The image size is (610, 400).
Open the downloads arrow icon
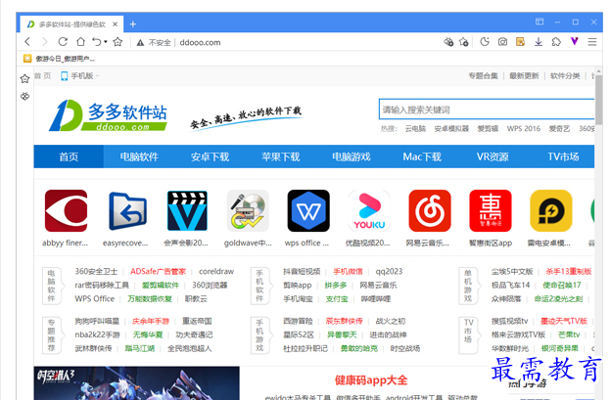tap(539, 42)
